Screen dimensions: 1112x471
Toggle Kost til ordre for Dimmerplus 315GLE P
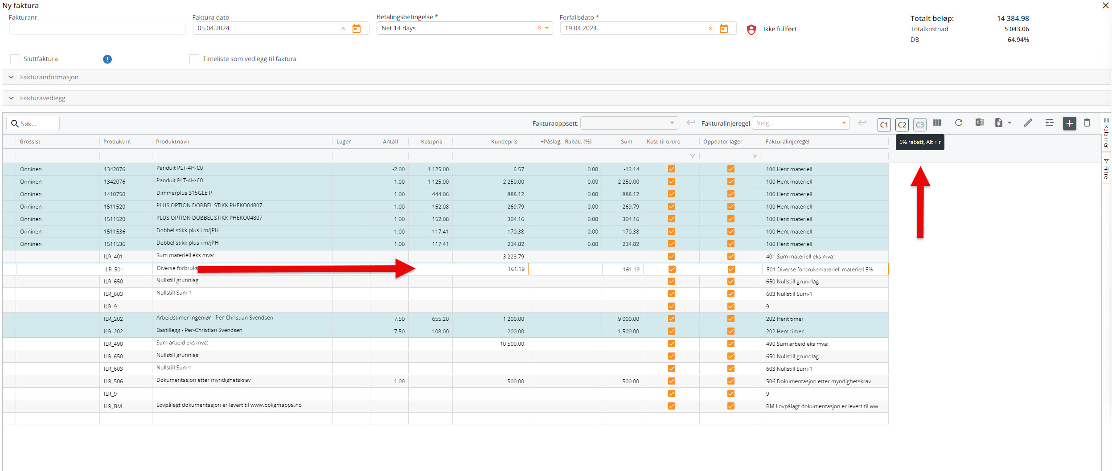(671, 194)
